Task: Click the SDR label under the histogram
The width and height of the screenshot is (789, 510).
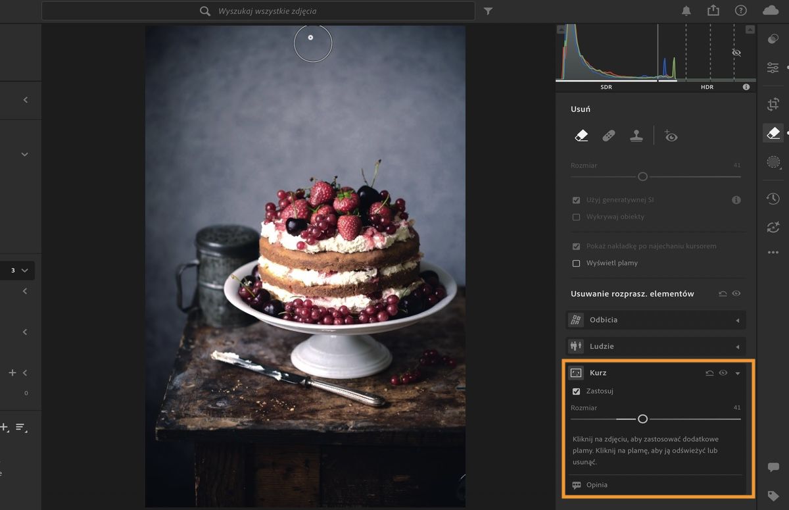Action: (606, 86)
